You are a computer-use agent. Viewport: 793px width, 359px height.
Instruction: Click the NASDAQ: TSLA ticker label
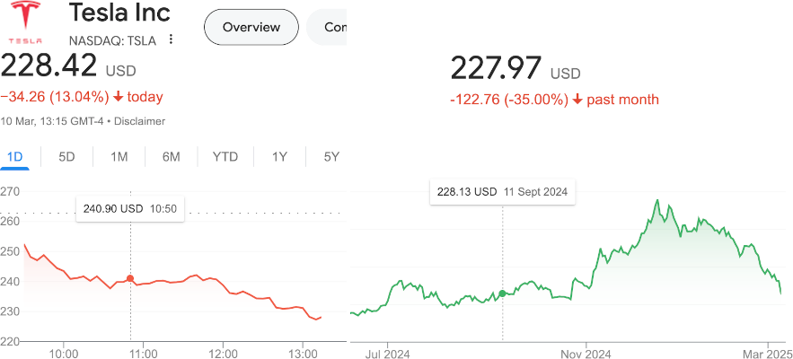coord(112,40)
